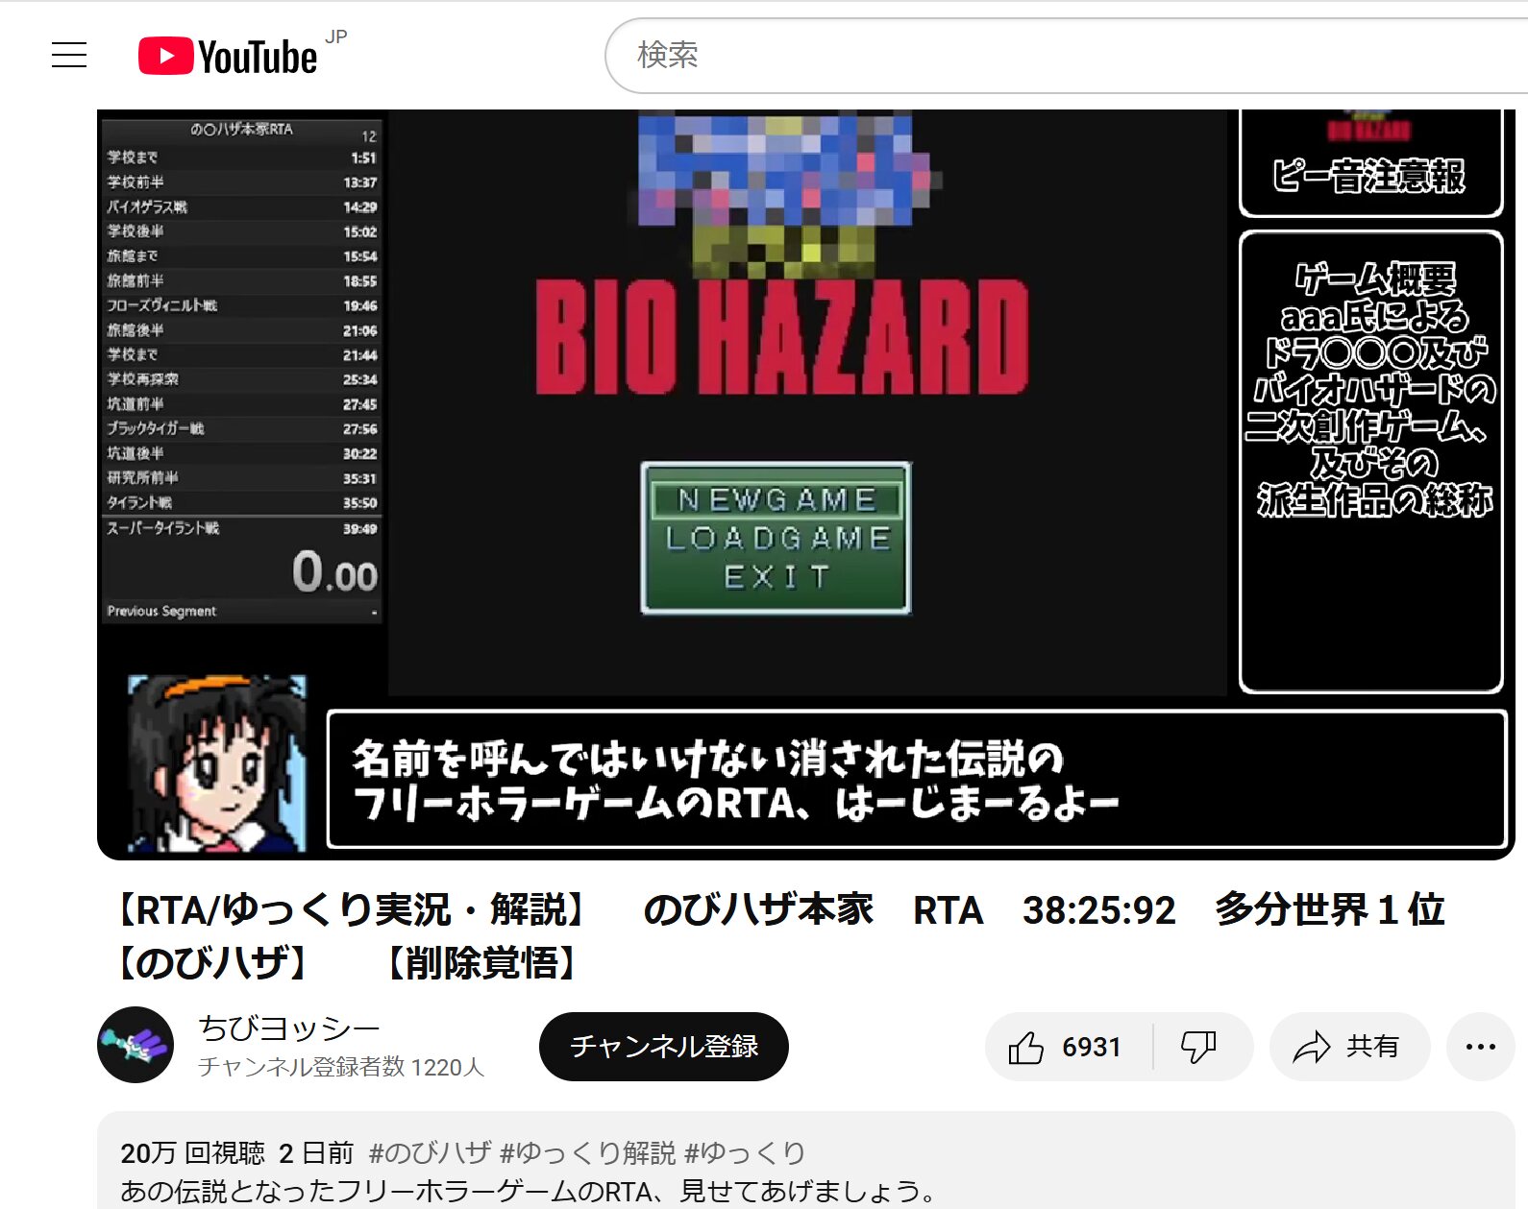Open the three-dot more actions menu
The width and height of the screenshot is (1528, 1209).
pyautogui.click(x=1481, y=1047)
